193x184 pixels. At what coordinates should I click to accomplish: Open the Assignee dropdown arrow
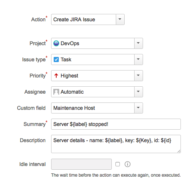pyautogui.click(x=138, y=92)
